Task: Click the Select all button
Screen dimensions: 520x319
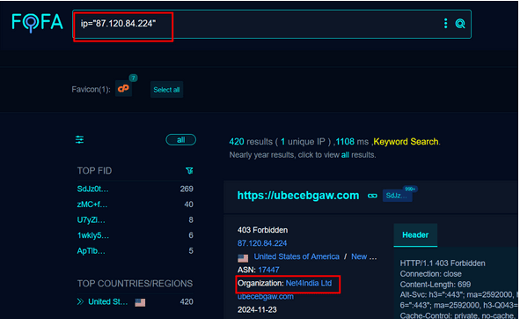Action: [x=166, y=90]
